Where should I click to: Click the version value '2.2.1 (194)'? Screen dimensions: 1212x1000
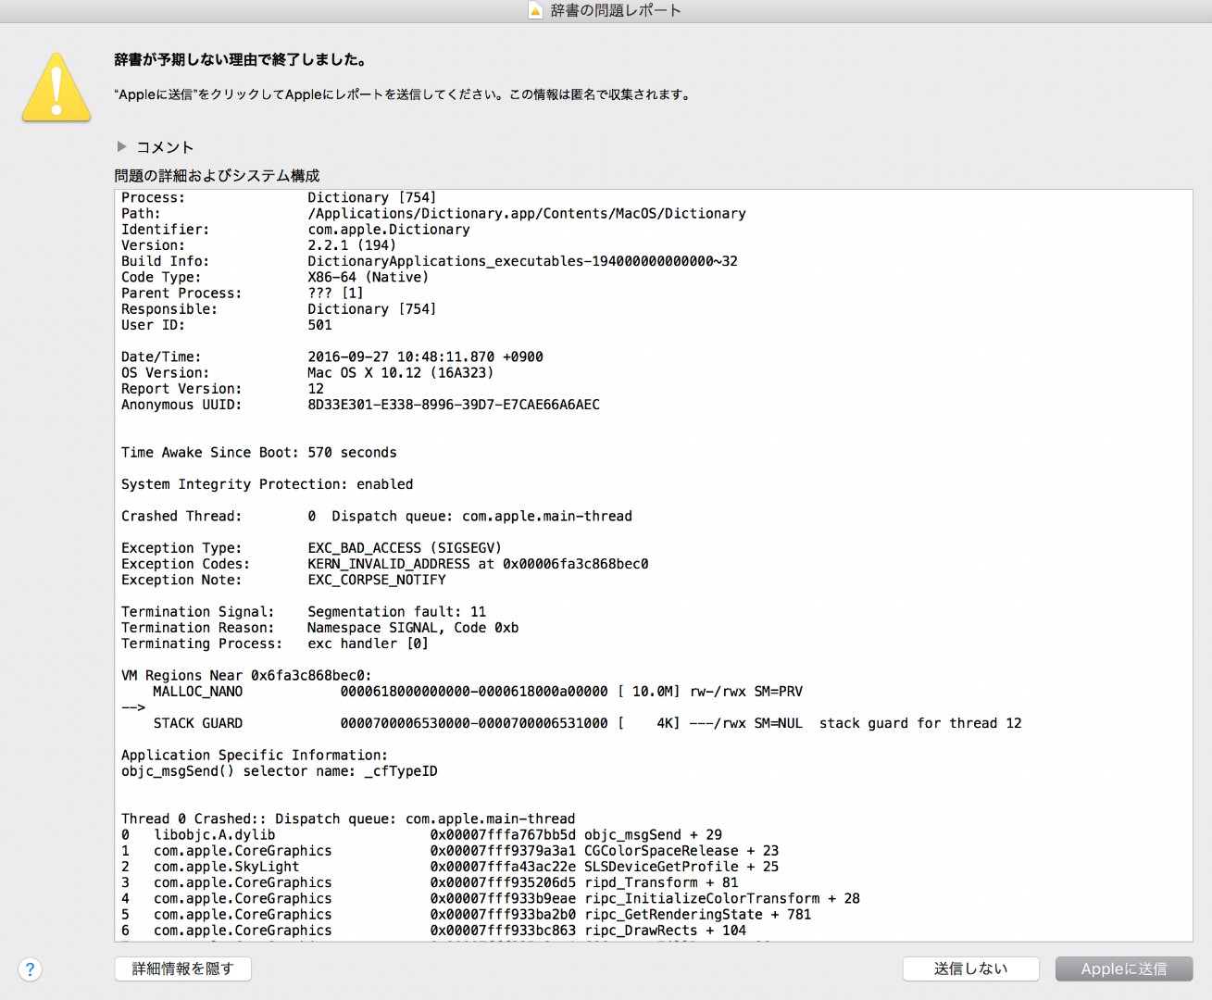coord(352,245)
